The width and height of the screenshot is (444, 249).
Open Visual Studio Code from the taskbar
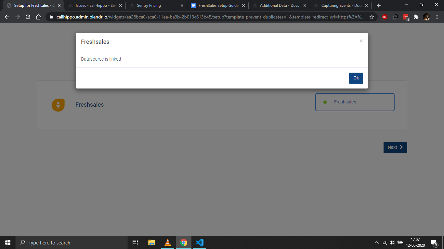tap(200, 243)
